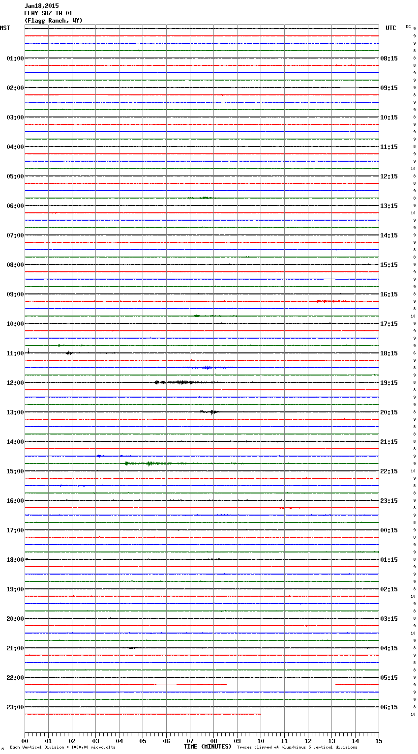Viewport: 418px width, 754px height.
Task: Click the 08:15 UTC time label
Action: click(x=389, y=58)
